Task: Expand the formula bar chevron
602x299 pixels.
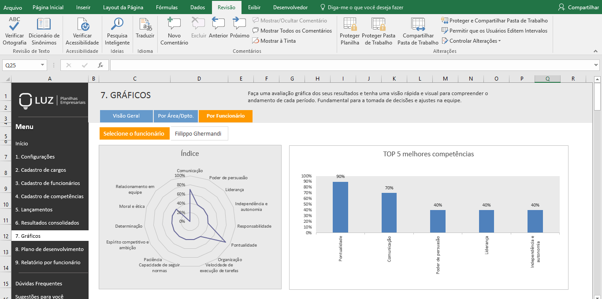Action: click(596, 65)
